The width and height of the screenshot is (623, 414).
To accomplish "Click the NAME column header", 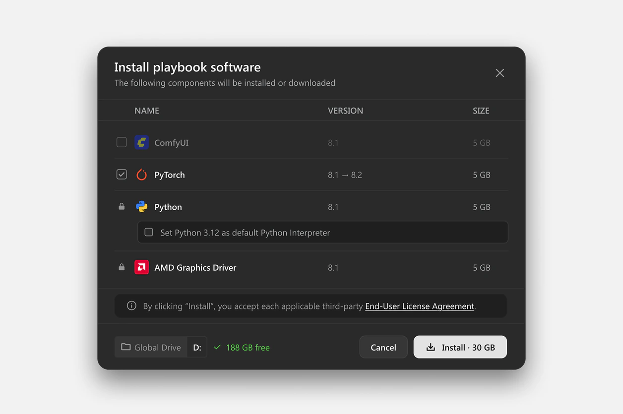I will [x=147, y=111].
